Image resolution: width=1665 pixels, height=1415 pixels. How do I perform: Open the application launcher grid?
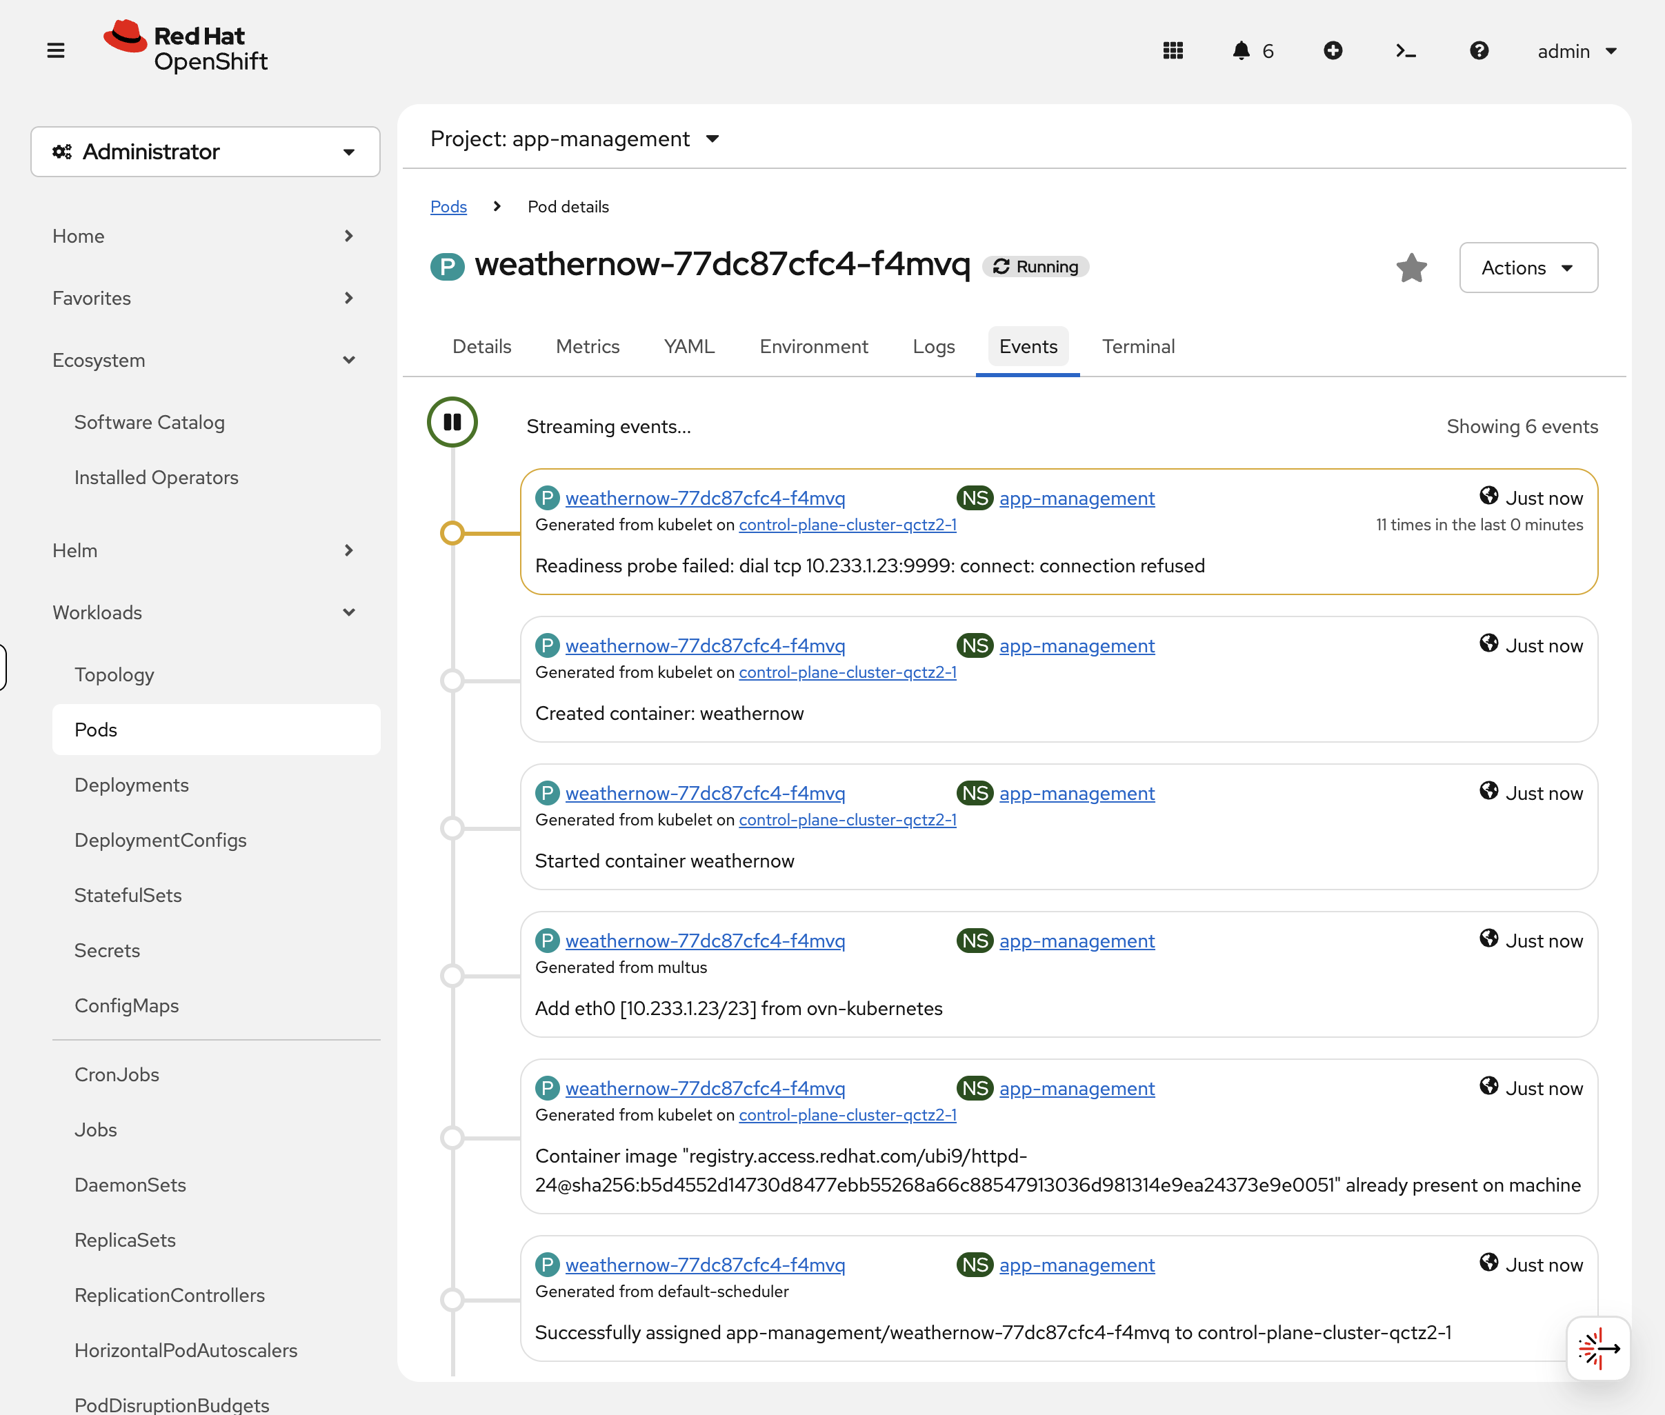(x=1173, y=50)
